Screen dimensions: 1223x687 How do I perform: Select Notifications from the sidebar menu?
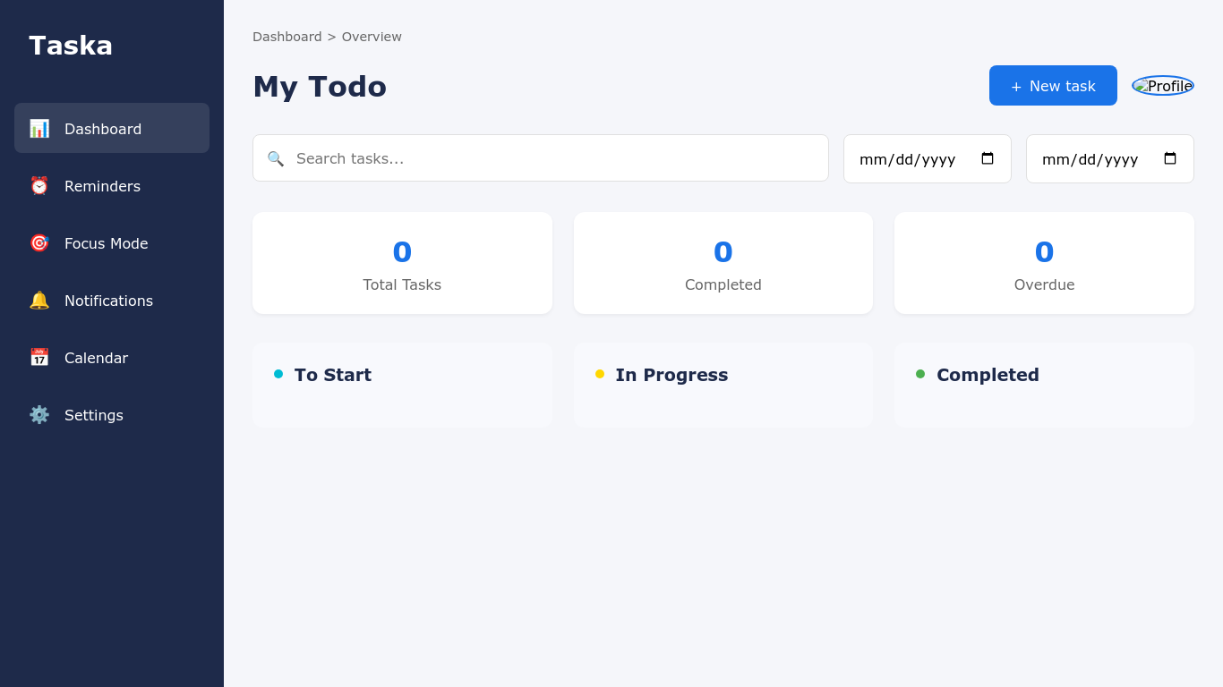pyautogui.click(x=108, y=301)
